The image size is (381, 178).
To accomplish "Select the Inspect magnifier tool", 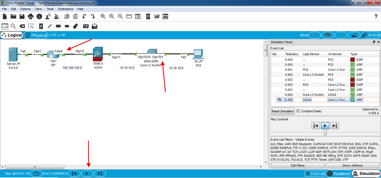I will pos(13,26).
